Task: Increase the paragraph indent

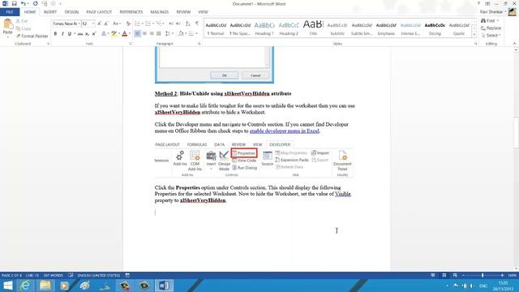Action: pyautogui.click(x=178, y=24)
